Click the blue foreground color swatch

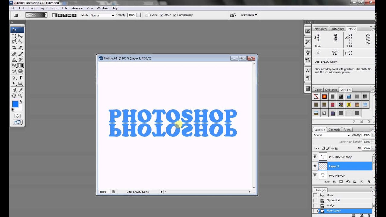(15, 104)
